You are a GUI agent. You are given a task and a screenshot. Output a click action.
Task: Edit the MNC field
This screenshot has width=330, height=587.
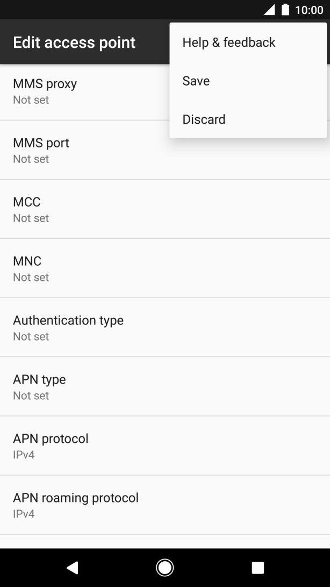(x=165, y=268)
